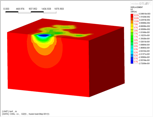Click the 0.5% teal legend swatch

pyautogui.click(x=132, y=47)
